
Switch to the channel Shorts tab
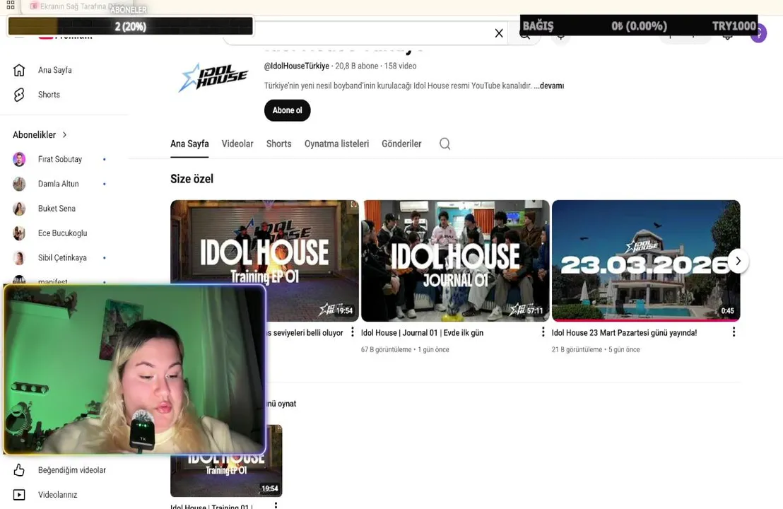[278, 144]
